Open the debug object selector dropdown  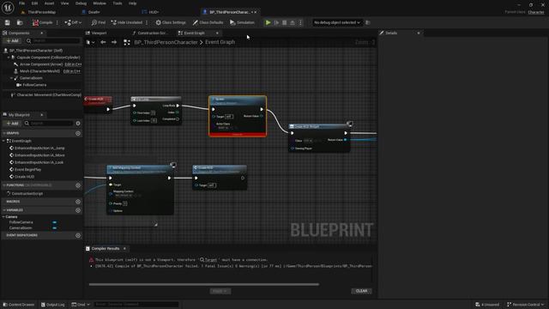pyautogui.click(x=337, y=22)
